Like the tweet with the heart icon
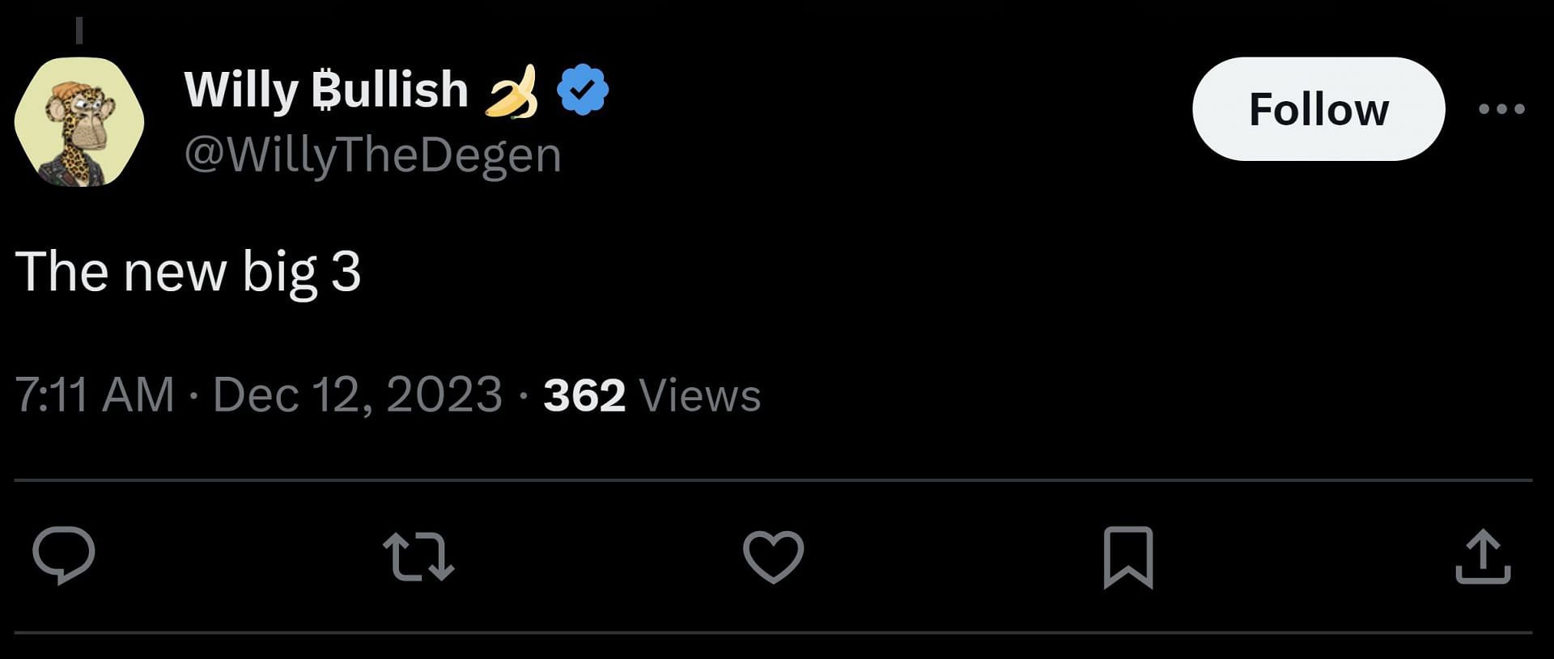The height and width of the screenshot is (659, 1554). [773, 556]
